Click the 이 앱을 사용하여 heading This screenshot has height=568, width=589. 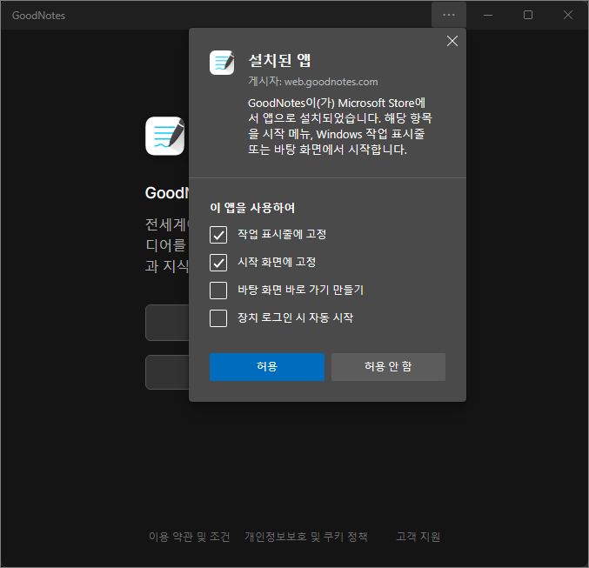(252, 208)
